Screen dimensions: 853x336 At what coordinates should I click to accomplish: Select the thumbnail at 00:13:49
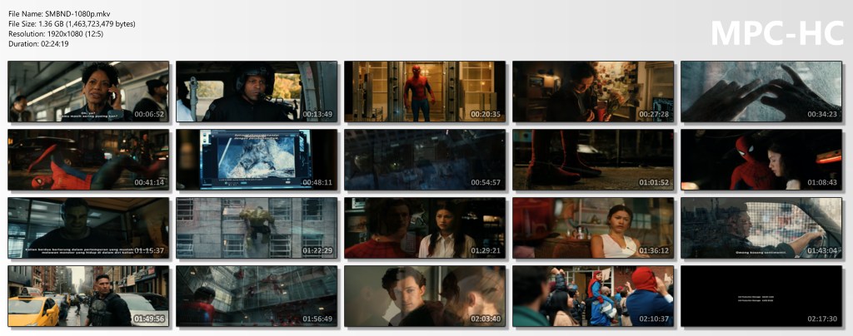click(x=257, y=91)
